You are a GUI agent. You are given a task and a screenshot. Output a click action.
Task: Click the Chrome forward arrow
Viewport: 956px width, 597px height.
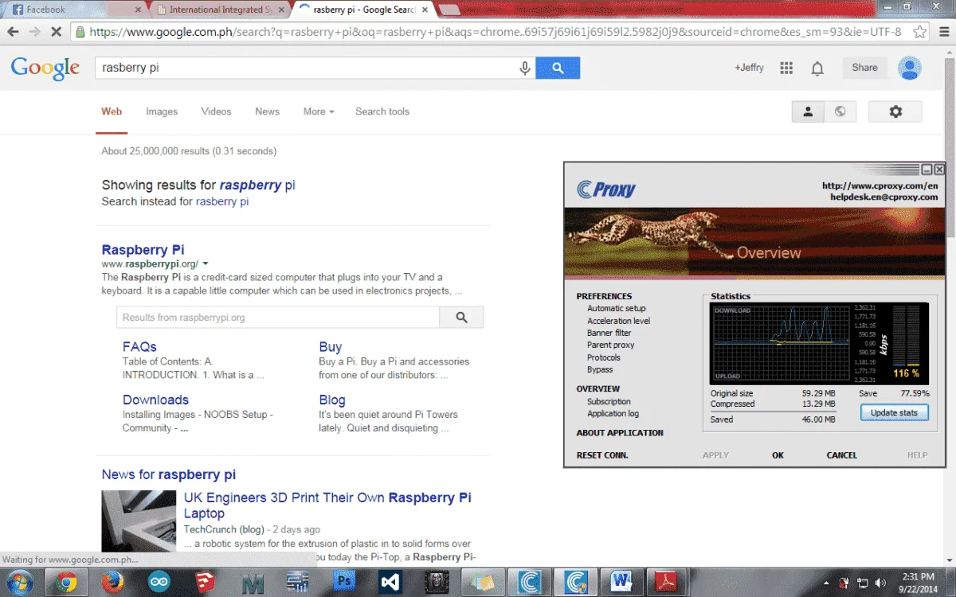34,32
